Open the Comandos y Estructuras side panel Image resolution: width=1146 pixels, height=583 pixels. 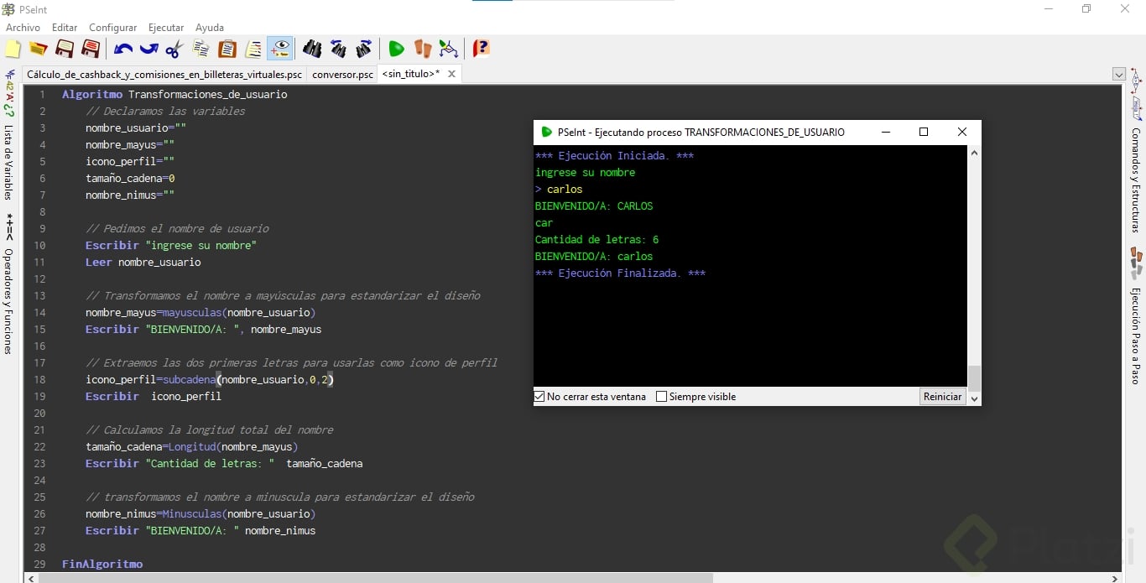1137,180
